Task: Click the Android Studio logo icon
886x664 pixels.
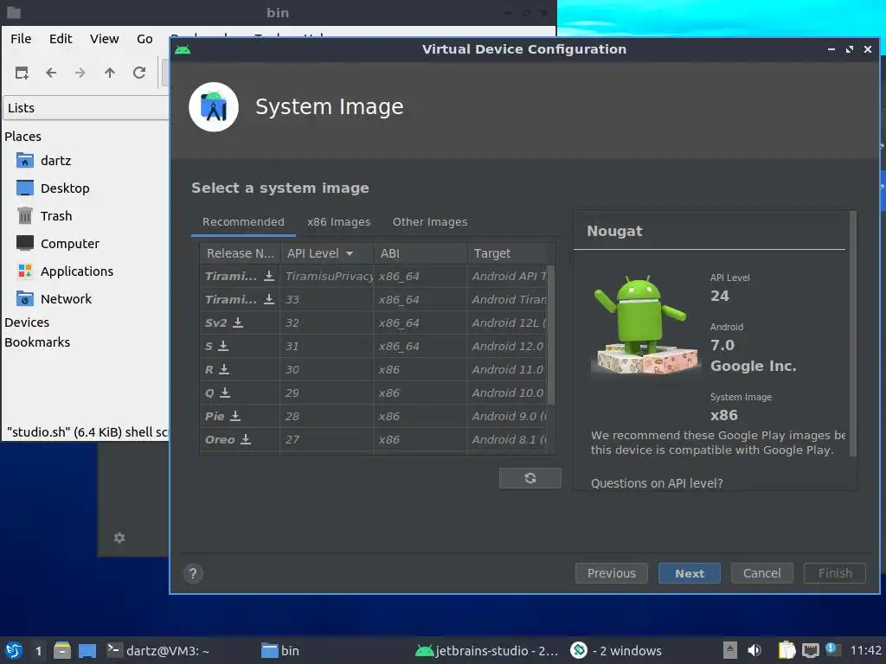Action: (x=214, y=106)
